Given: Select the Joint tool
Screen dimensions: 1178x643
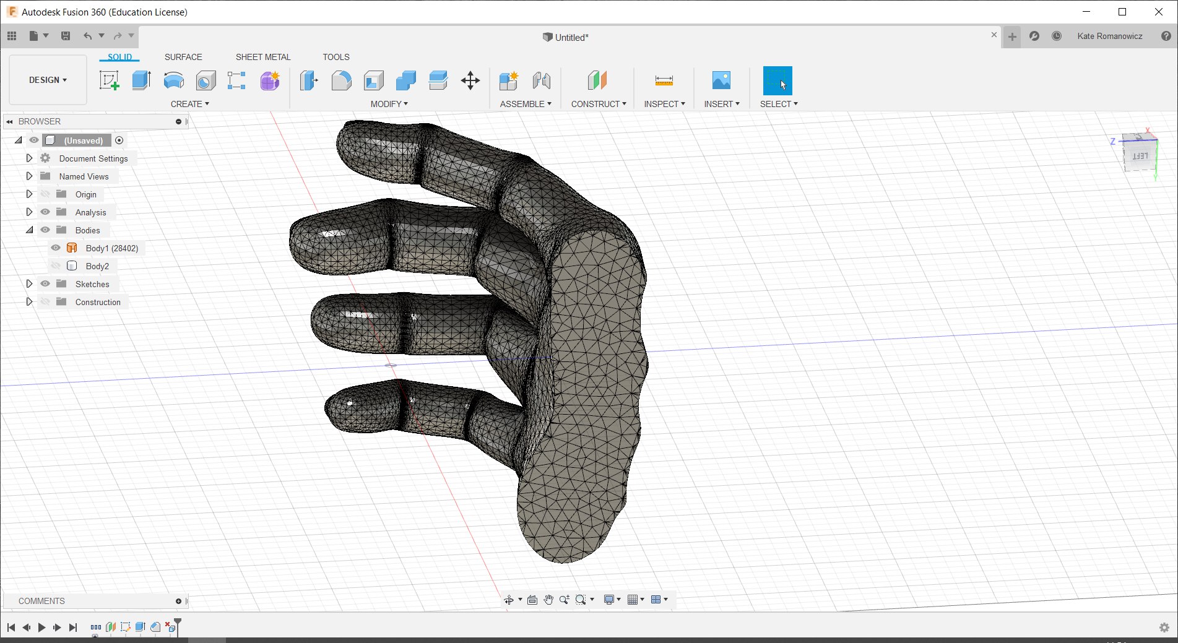Looking at the screenshot, I should (x=542, y=80).
